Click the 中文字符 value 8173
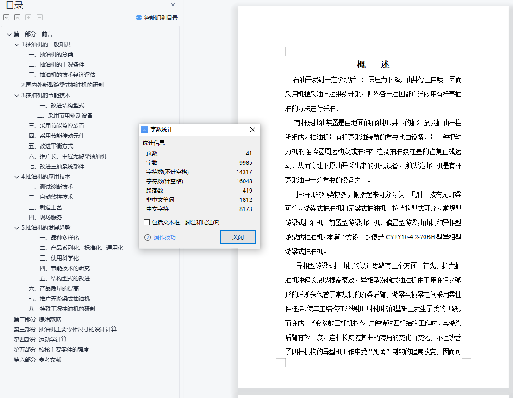 (x=246, y=209)
